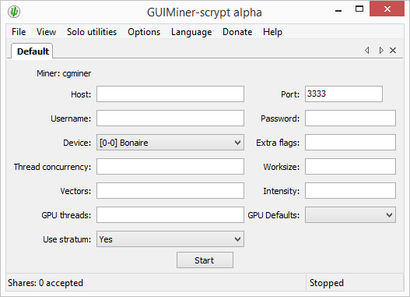
Task: Focus the Host input field
Action: point(170,94)
